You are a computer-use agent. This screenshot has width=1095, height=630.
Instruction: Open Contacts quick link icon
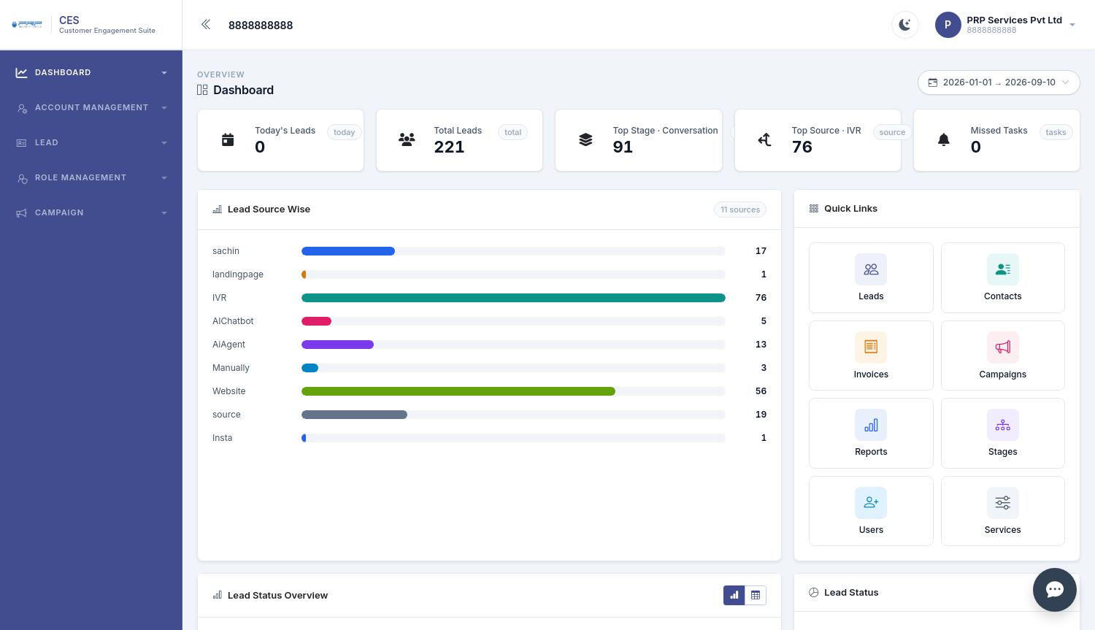[x=1003, y=269]
